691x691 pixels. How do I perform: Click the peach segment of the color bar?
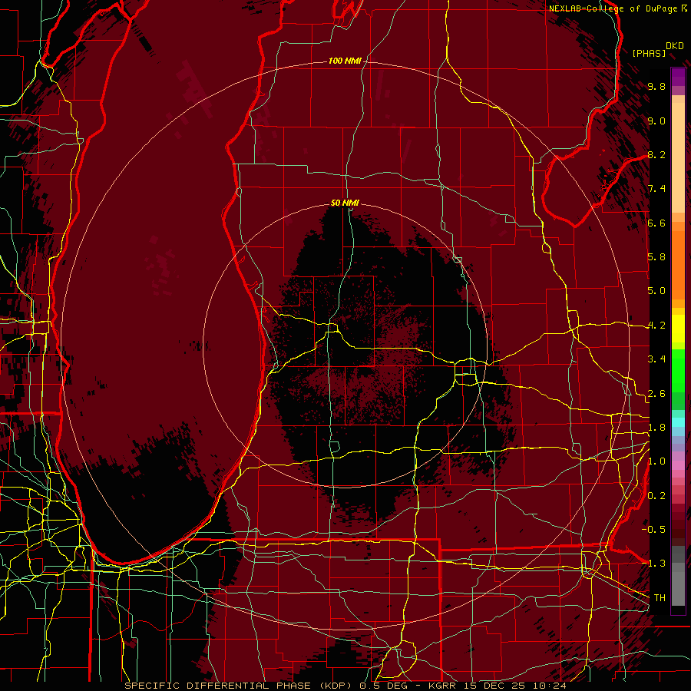[x=678, y=157]
